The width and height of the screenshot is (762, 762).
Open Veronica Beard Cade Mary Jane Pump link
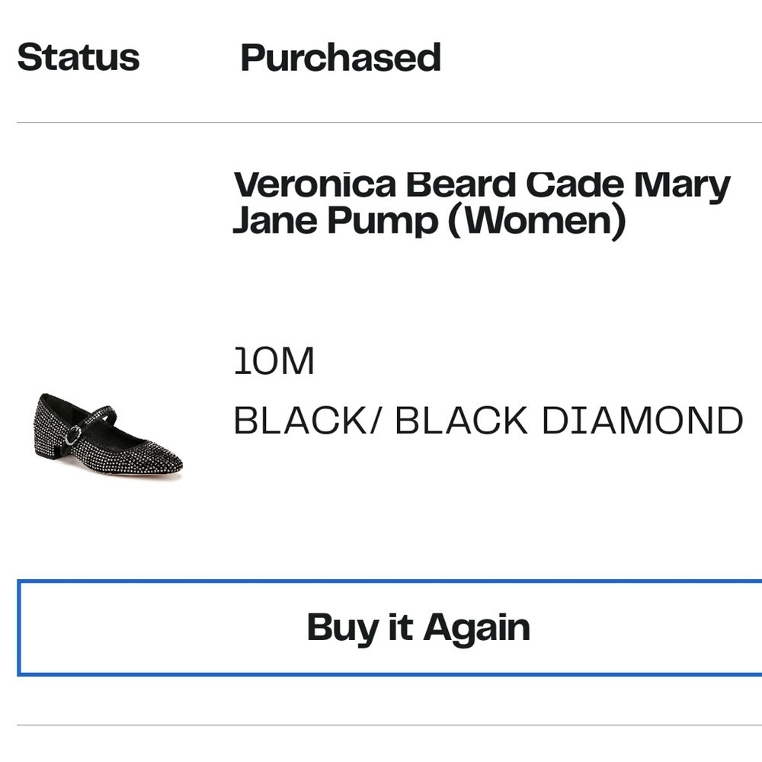point(482,203)
